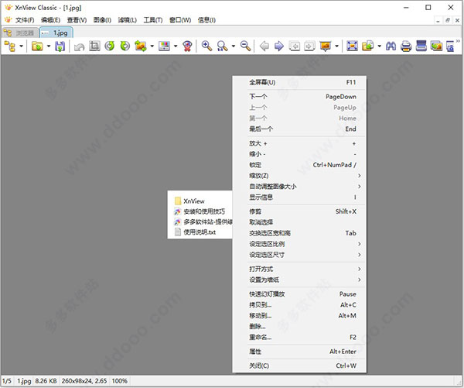Click the red-eye correction icon
The height and width of the screenshot is (388, 464).
point(187,46)
